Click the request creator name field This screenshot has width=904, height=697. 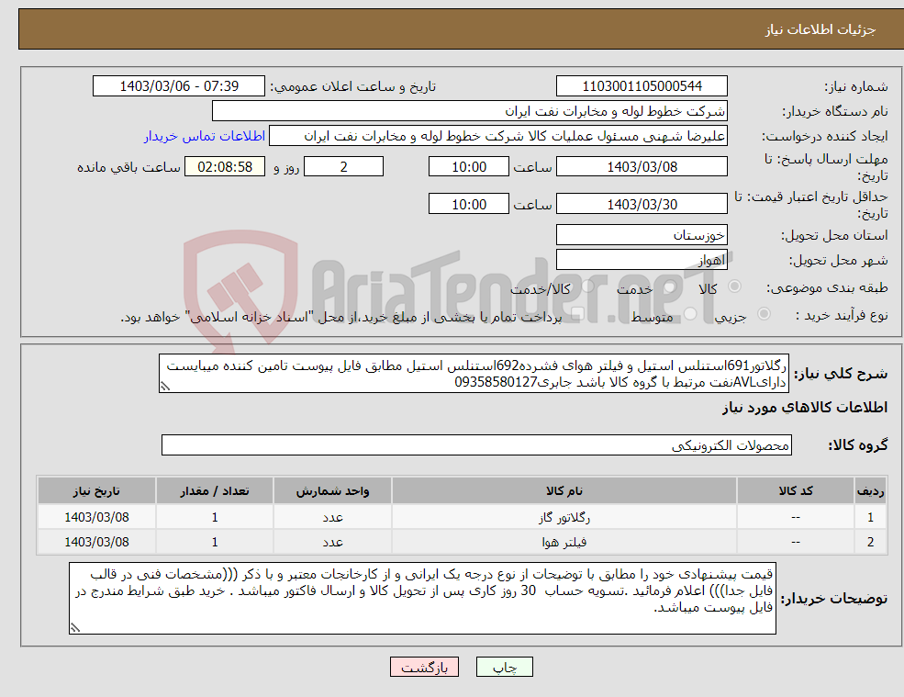pos(498,136)
